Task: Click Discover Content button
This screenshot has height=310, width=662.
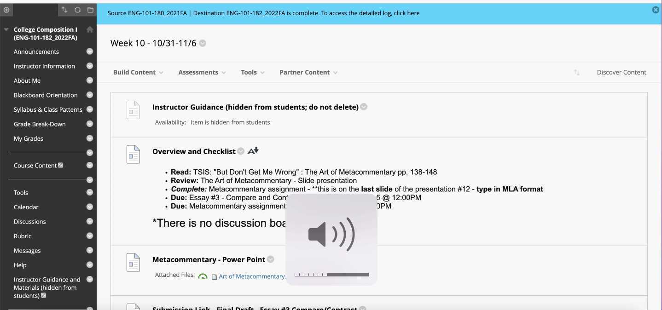Action: pos(621,72)
